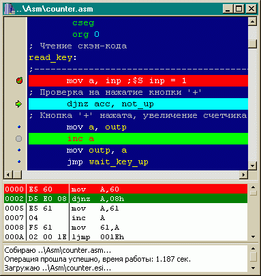Screen dimensions: 261x276
Task: Click the counter.asm window title icon
Action: 10,9
